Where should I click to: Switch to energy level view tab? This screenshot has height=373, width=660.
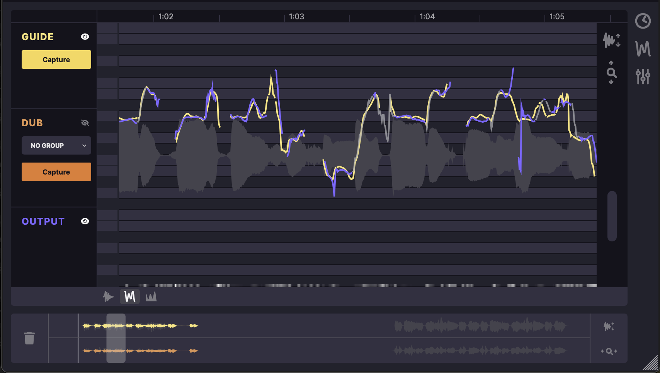pos(151,297)
